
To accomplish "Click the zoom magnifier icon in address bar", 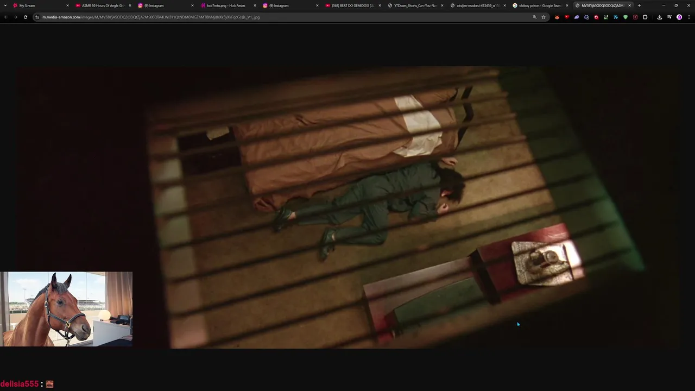I will tap(534, 17).
